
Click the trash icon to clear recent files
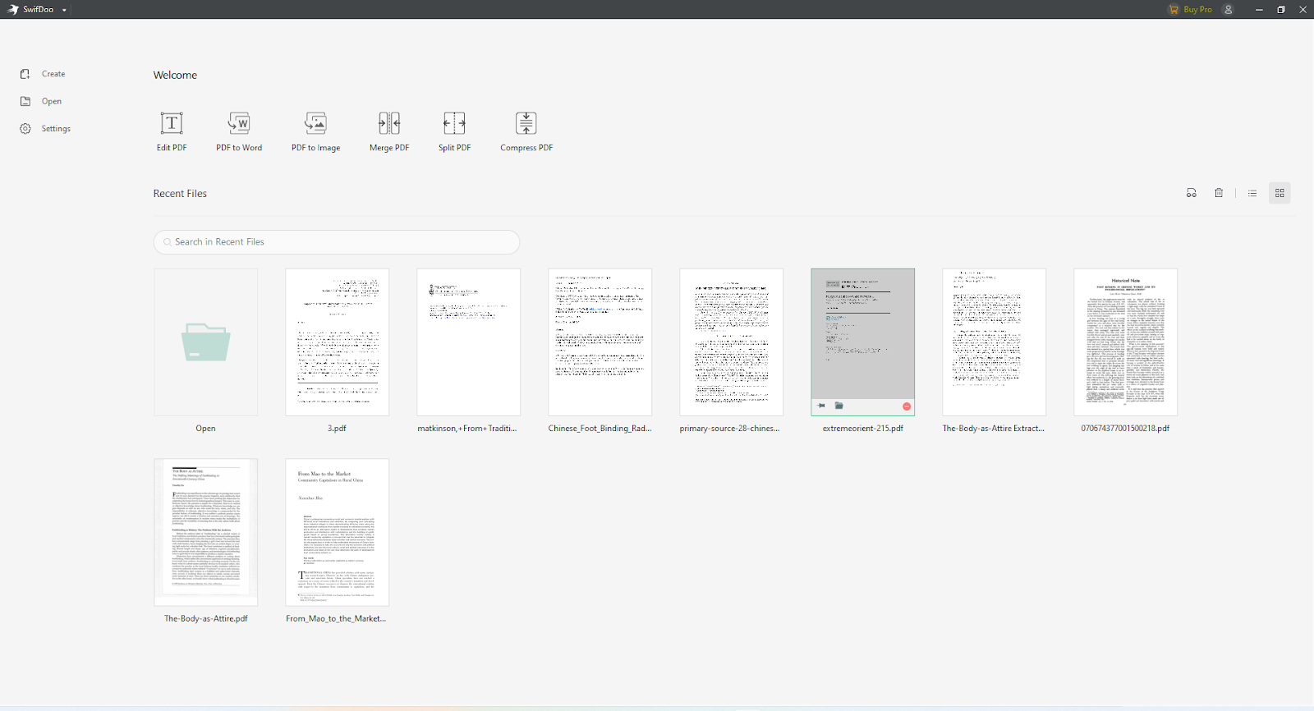coord(1219,193)
